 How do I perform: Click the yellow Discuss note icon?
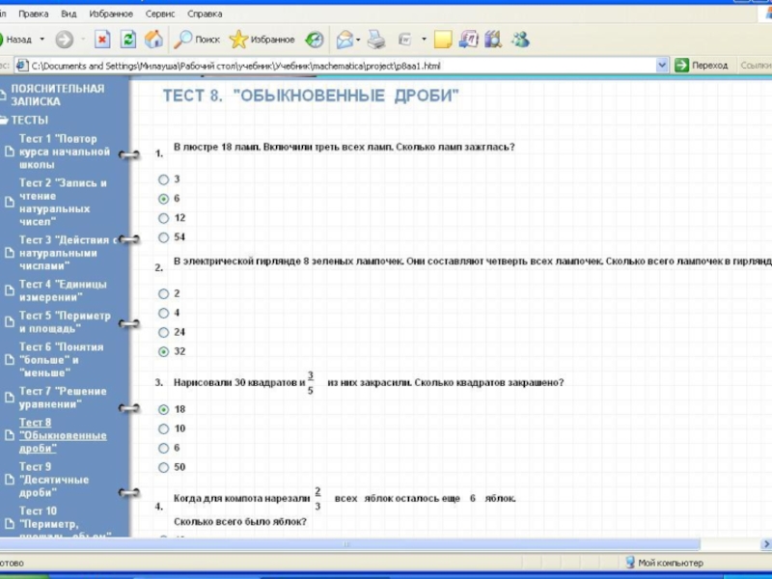coord(443,40)
